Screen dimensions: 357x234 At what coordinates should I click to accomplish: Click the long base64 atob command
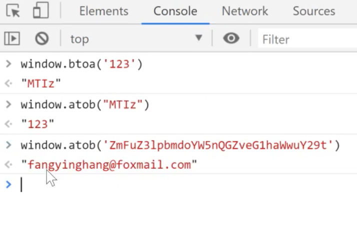(x=180, y=145)
